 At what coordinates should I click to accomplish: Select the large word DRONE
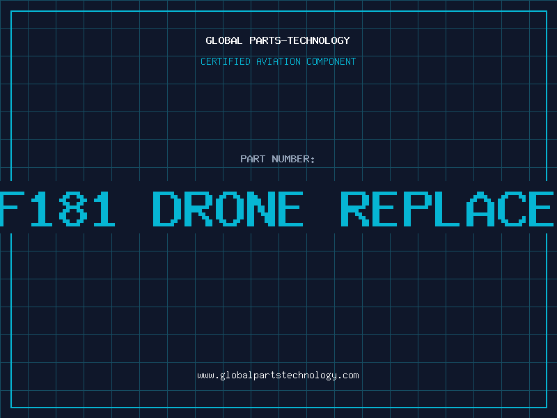(x=228, y=208)
